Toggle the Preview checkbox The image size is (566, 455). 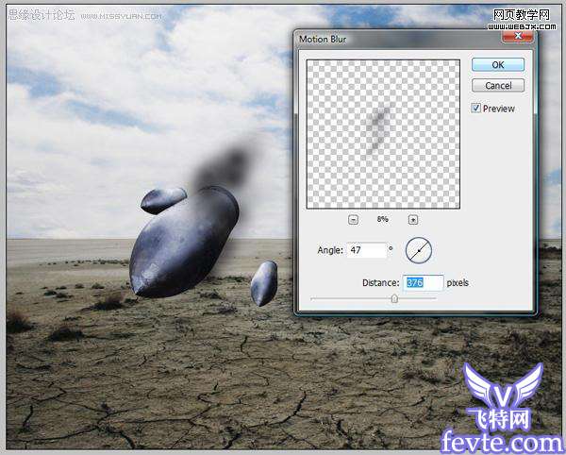(475, 108)
